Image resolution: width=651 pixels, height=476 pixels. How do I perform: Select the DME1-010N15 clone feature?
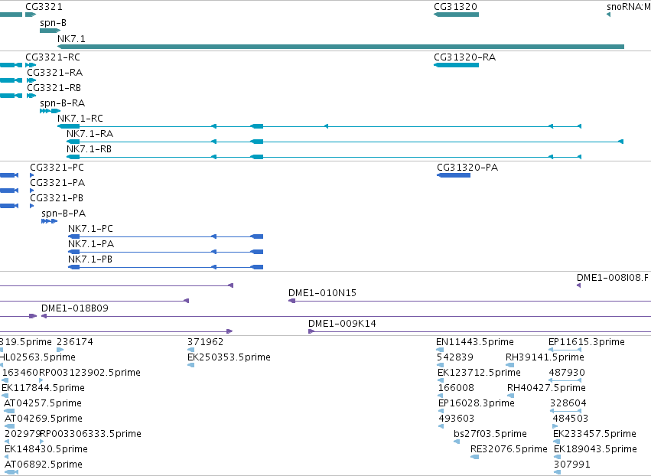tap(470, 301)
